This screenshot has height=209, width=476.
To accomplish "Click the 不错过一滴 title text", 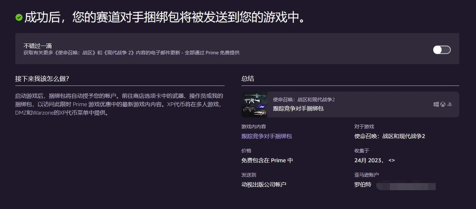I will pyautogui.click(x=38, y=46).
